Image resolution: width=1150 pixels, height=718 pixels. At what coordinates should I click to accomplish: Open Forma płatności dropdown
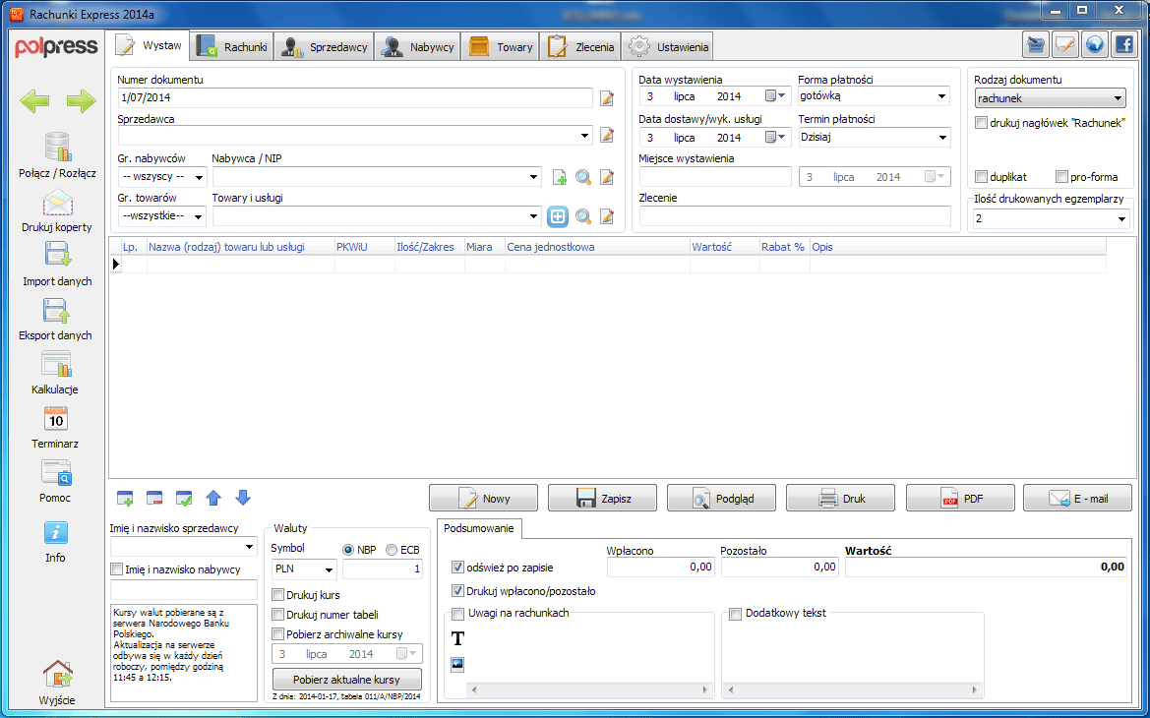pyautogui.click(x=941, y=96)
